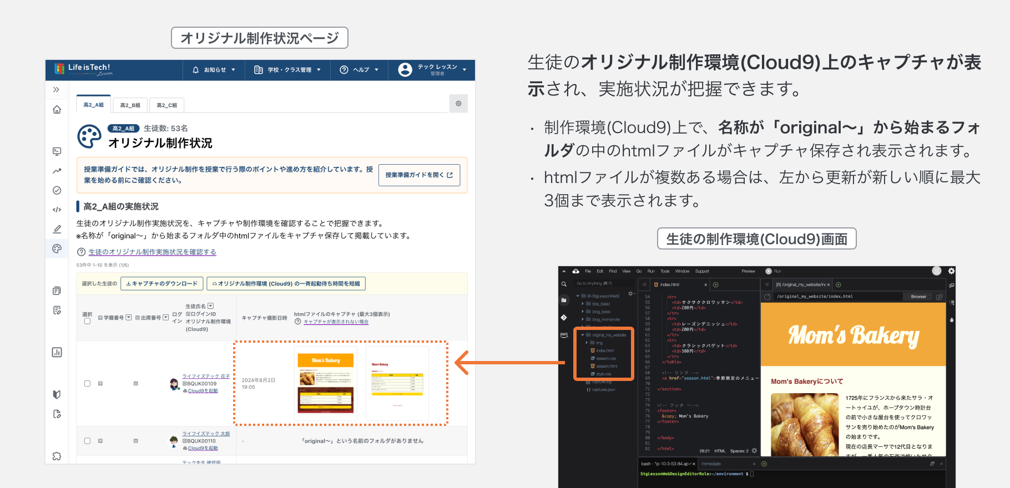Open the beginner shield mark sidebar icon
This screenshot has height=488, width=1010.
[x=57, y=394]
